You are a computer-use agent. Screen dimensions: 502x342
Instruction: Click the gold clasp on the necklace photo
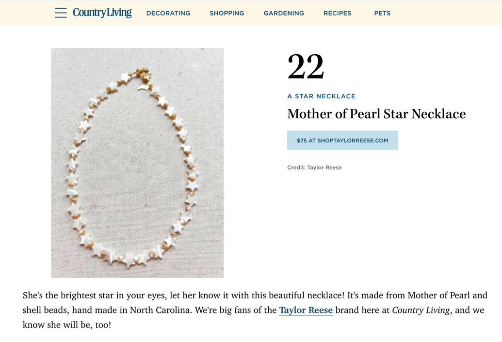(144, 74)
